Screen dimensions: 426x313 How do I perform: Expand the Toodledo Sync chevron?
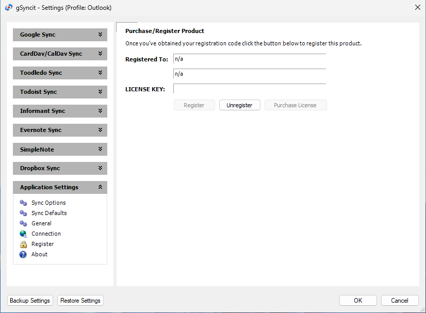coord(100,73)
